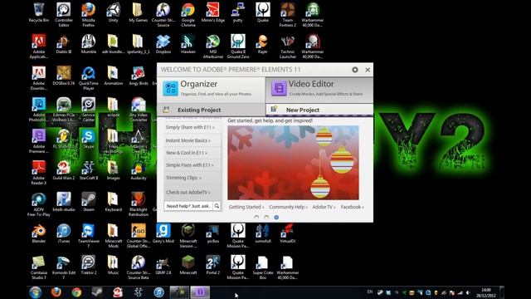Select the Recycle Bin desktop icon

click(x=39, y=13)
